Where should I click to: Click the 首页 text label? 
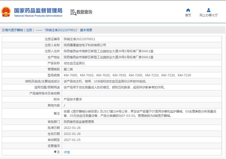click(x=188, y=15)
